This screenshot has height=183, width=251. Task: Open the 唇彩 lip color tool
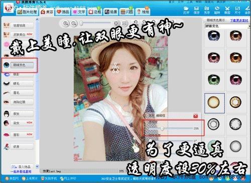(x=22, y=135)
